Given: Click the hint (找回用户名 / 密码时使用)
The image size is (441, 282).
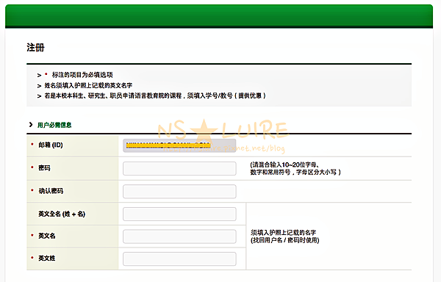Looking at the screenshot, I should [x=285, y=240].
